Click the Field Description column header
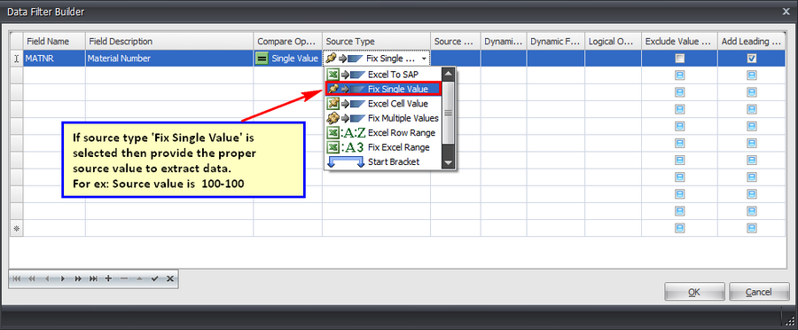798x330 pixels. (x=169, y=41)
